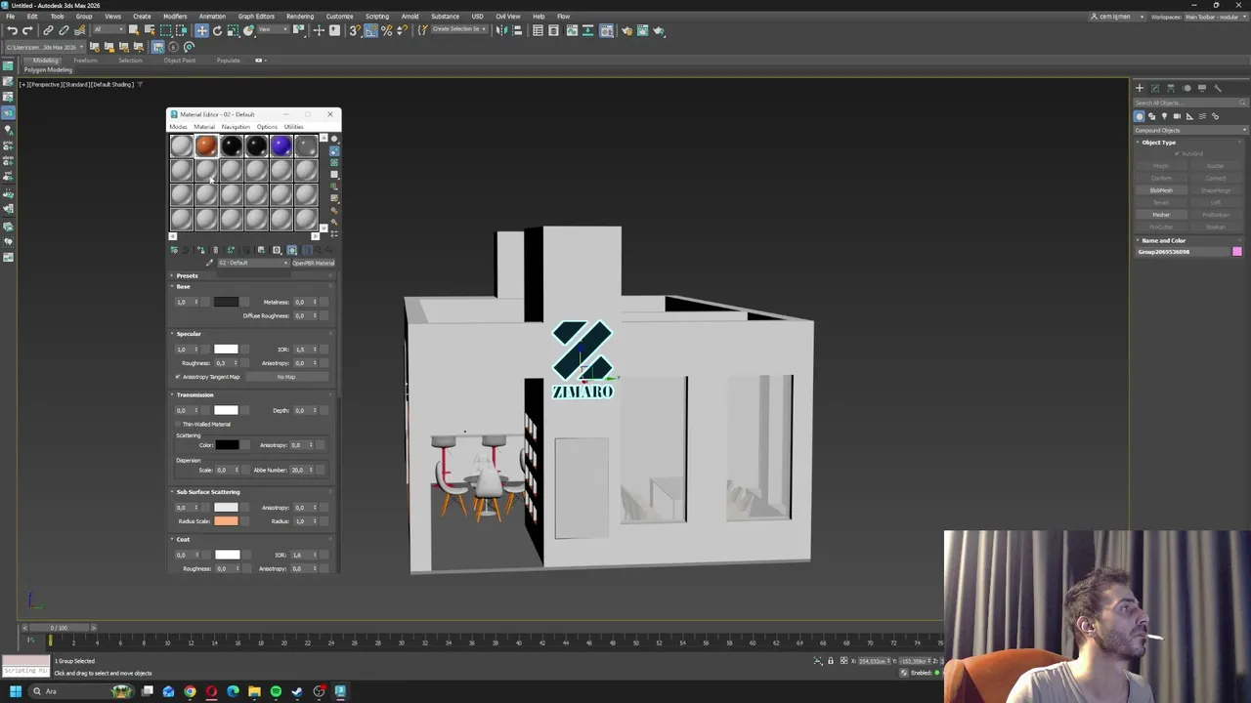Click Get Material icon in Material Editor
This screenshot has width=1251, height=703.
[x=174, y=250]
